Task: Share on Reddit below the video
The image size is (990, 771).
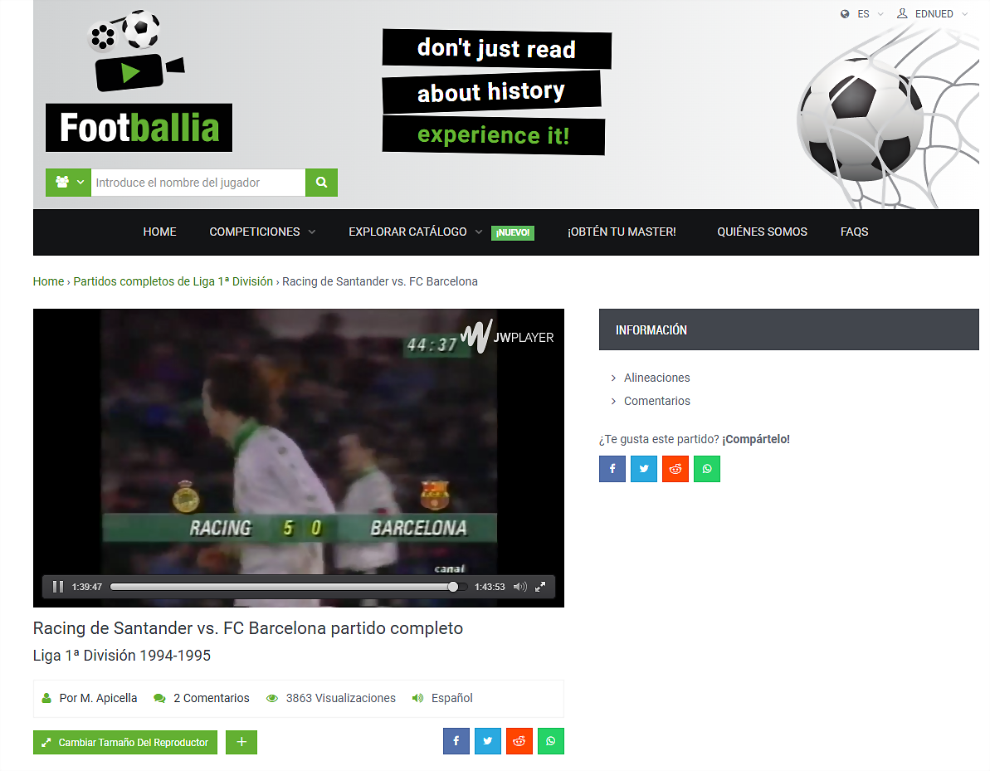Action: pos(519,741)
